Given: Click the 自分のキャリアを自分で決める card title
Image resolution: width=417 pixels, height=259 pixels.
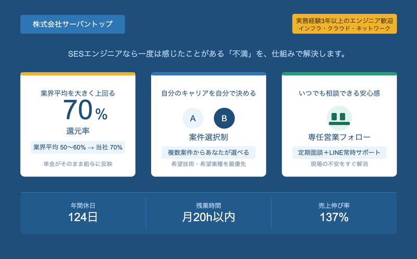Looking at the screenshot, I should pyautogui.click(x=208, y=94).
